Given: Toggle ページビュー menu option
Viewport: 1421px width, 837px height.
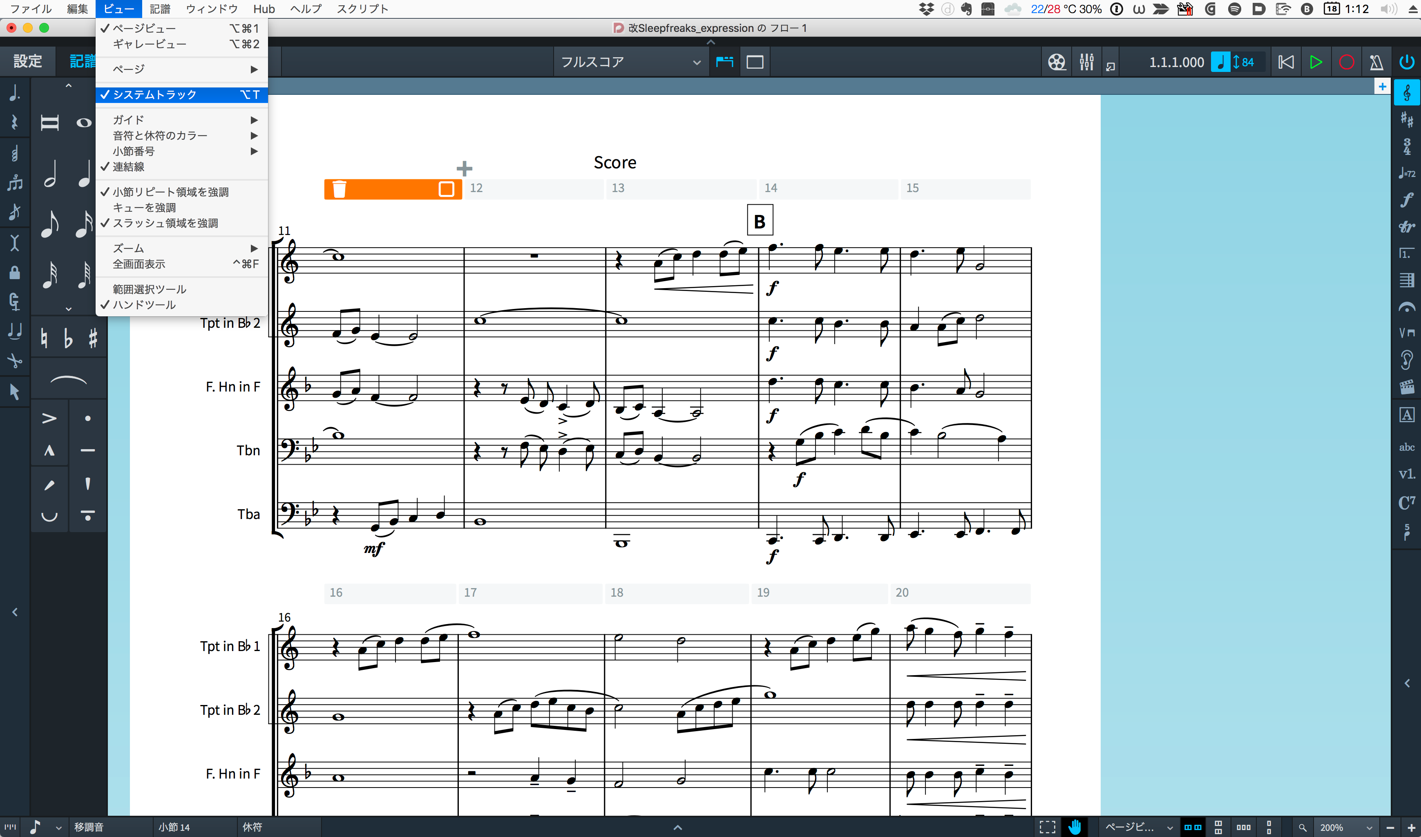Looking at the screenshot, I should coord(181,28).
